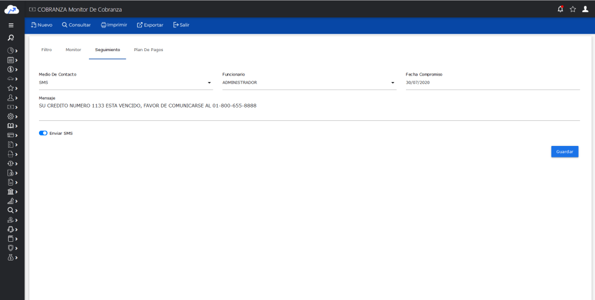Screen dimensions: 595x300
Task: Open the headset support sidebar module
Action: pos(11,229)
